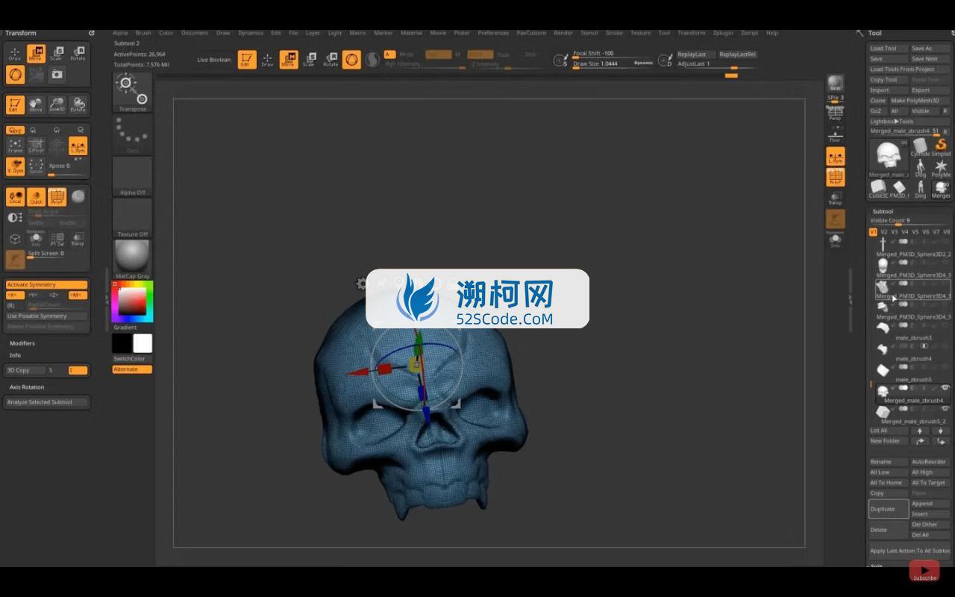
Task: Toggle Activate Symmetry
Action: click(x=46, y=284)
